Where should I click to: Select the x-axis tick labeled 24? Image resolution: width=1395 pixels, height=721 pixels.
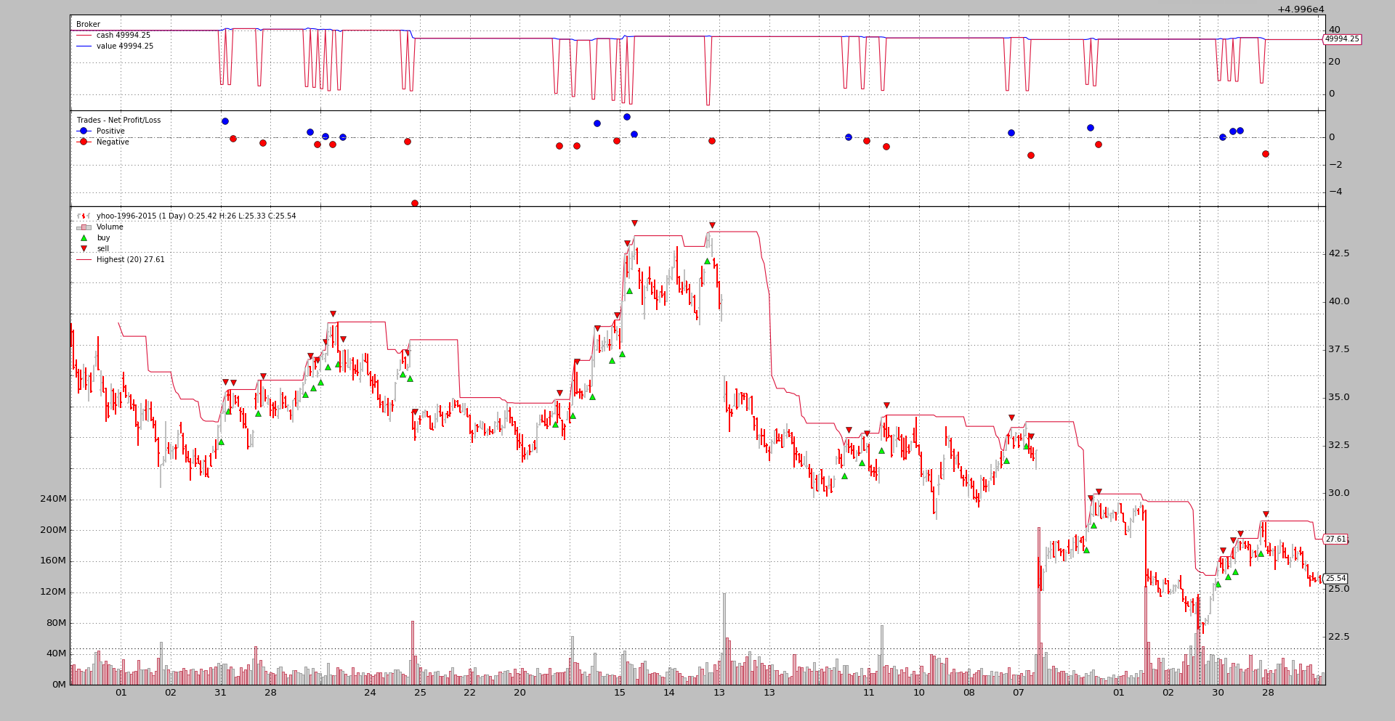tap(371, 693)
